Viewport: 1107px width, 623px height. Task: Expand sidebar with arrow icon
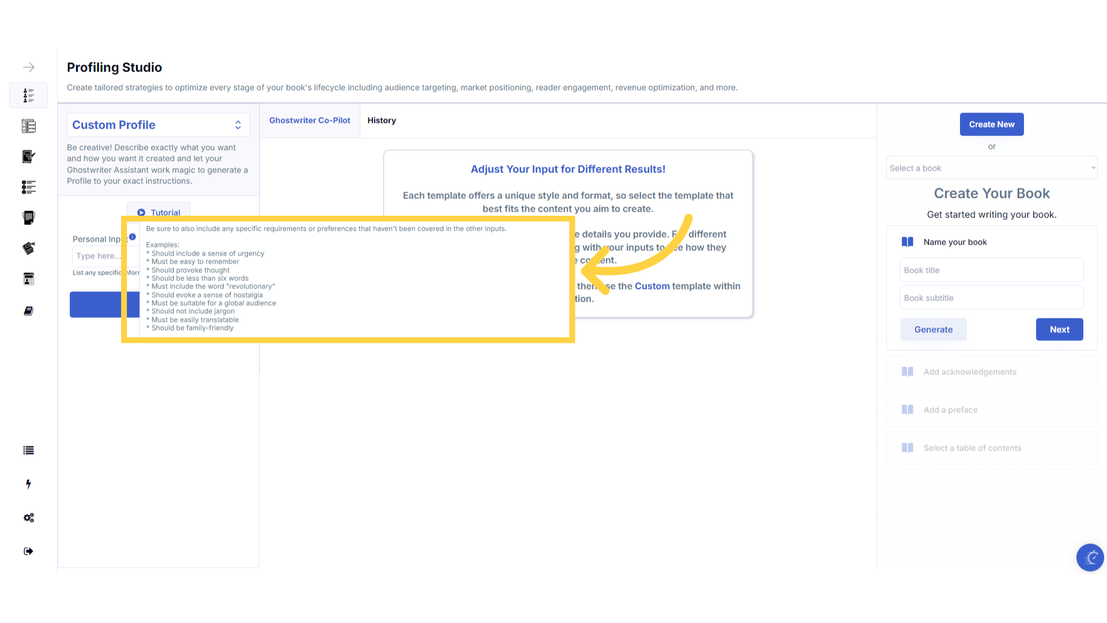29,67
